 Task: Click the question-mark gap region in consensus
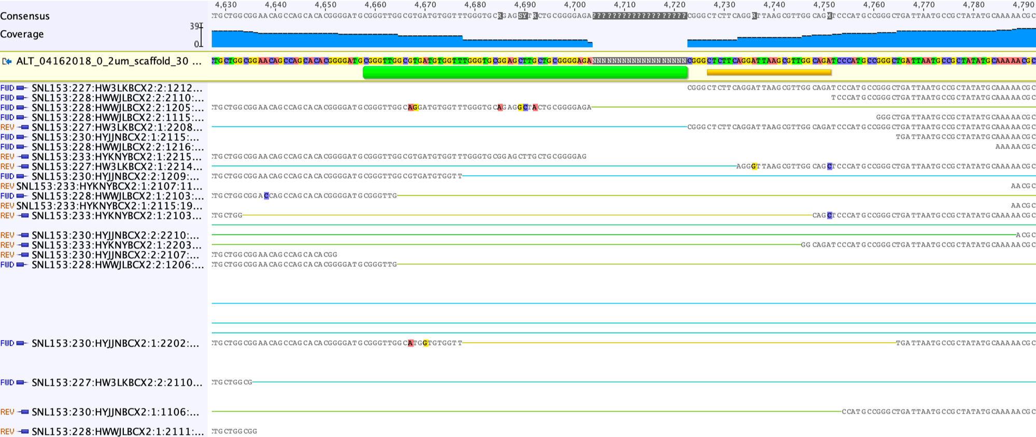tap(640, 16)
